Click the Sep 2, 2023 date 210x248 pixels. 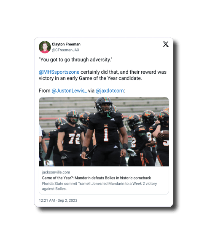point(67,200)
